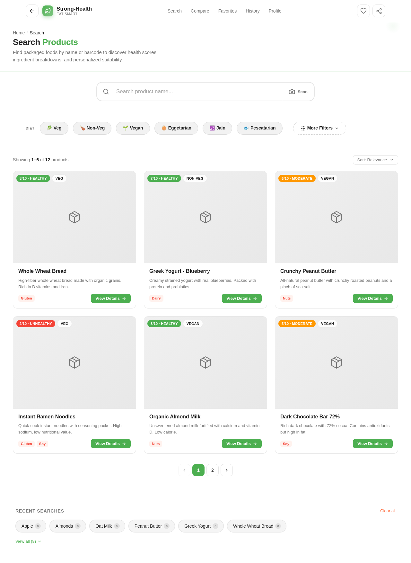Toggle the Non-Veg diet filter
The height and width of the screenshot is (563, 411).
92,128
